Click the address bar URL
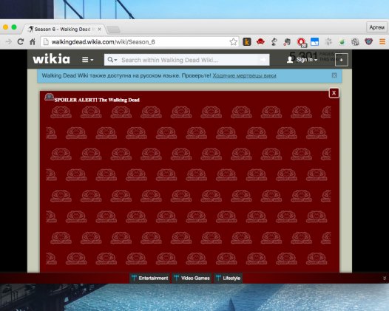The image size is (389, 311). point(103,42)
